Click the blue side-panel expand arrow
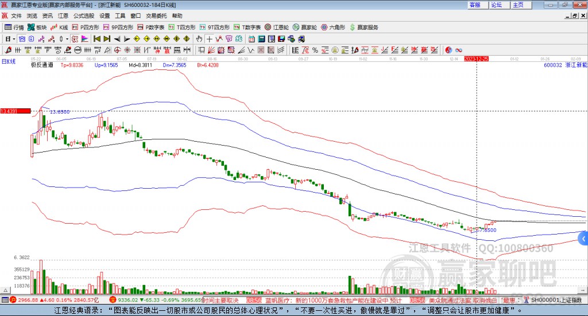 pyautogui.click(x=583, y=239)
